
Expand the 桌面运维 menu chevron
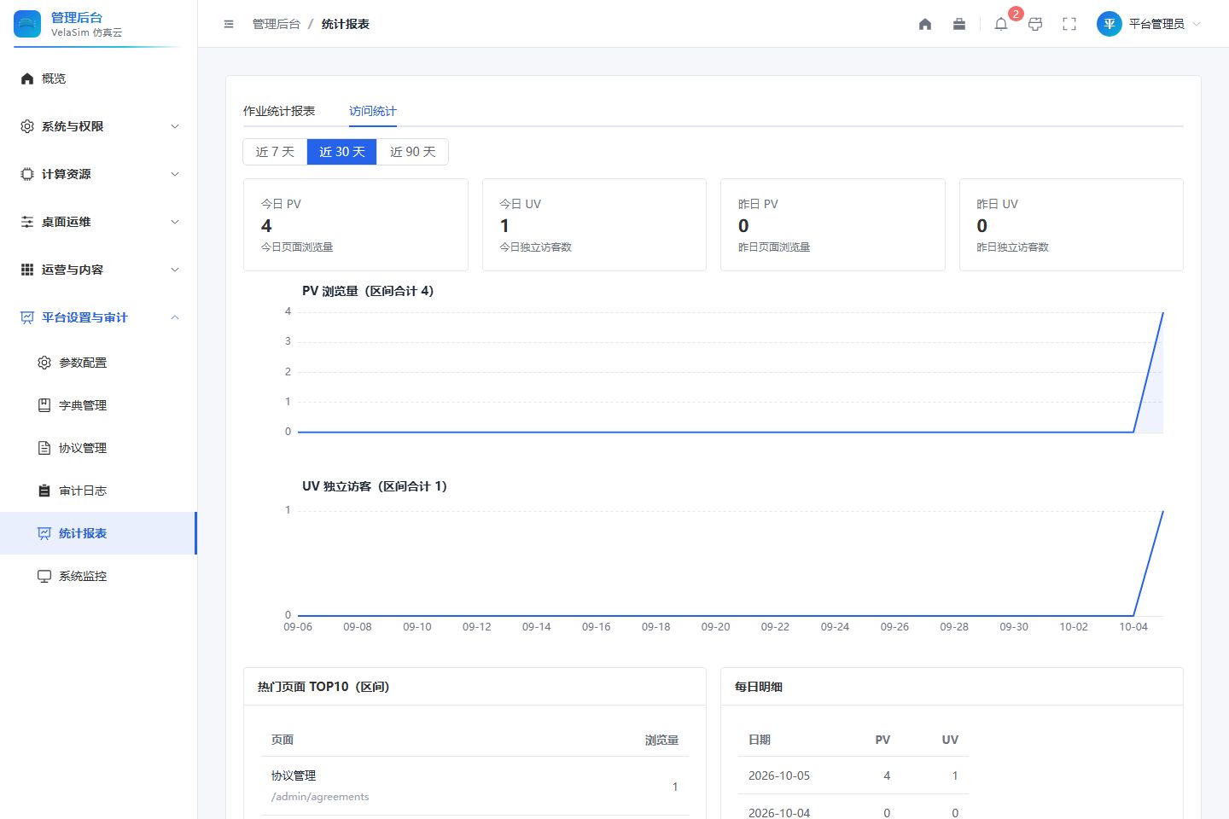point(175,222)
